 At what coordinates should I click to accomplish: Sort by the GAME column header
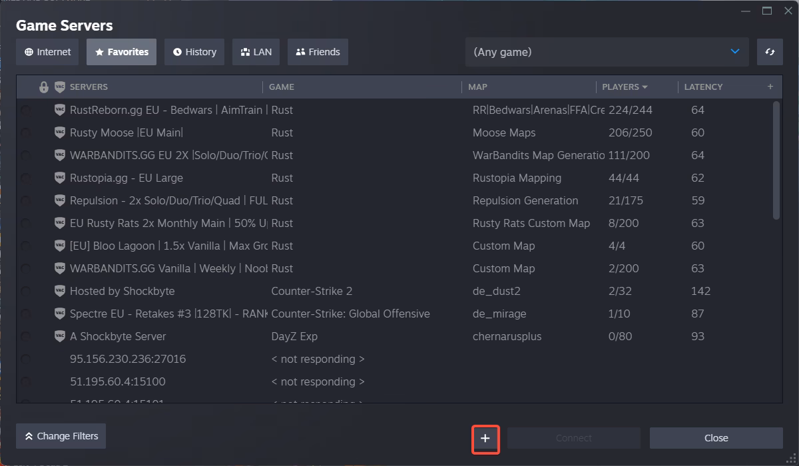tap(282, 87)
